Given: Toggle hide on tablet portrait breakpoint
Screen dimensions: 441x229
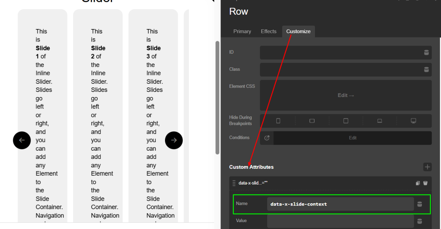Looking at the screenshot, I should 346,121.
